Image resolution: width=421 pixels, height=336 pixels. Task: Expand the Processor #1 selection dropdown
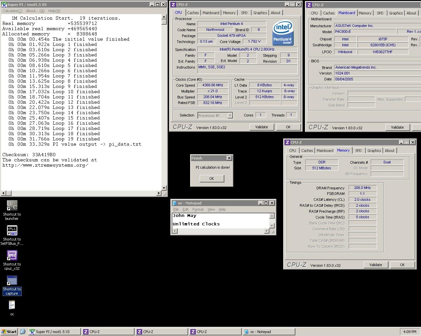[230, 115]
